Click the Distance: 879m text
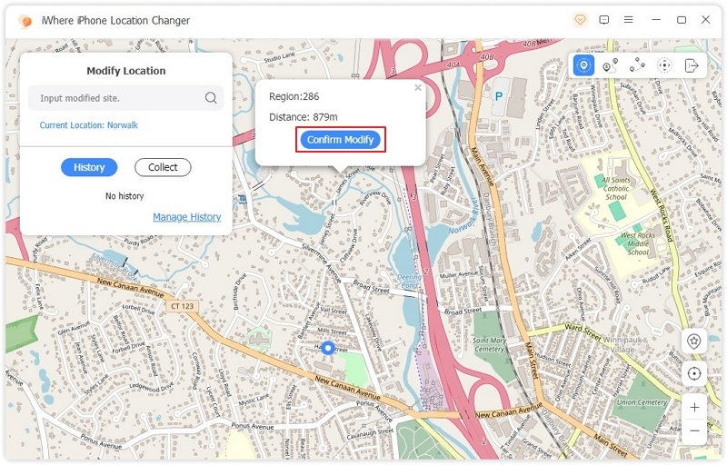727x465 pixels. tap(304, 117)
